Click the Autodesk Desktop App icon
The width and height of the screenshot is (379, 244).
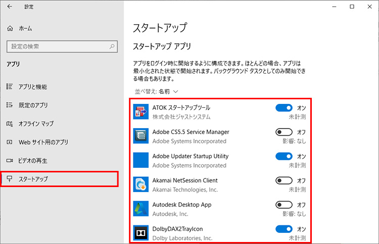pyautogui.click(x=140, y=209)
